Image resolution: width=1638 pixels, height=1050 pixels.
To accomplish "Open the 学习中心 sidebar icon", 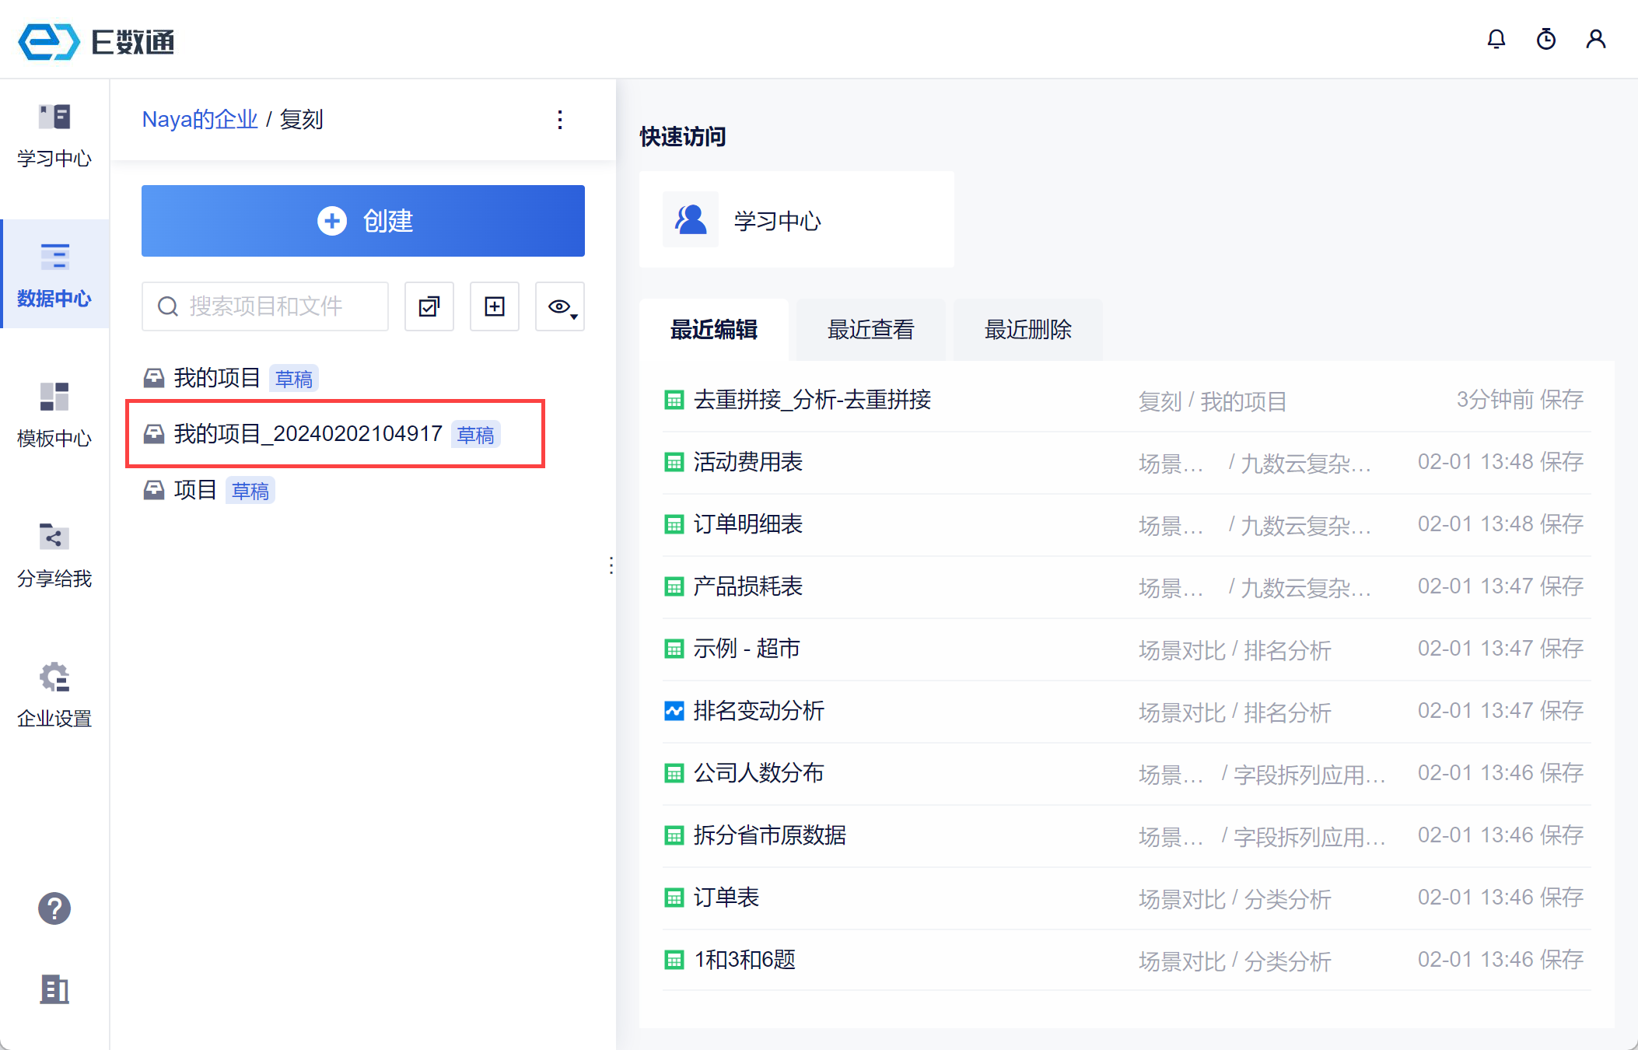I will (x=54, y=135).
